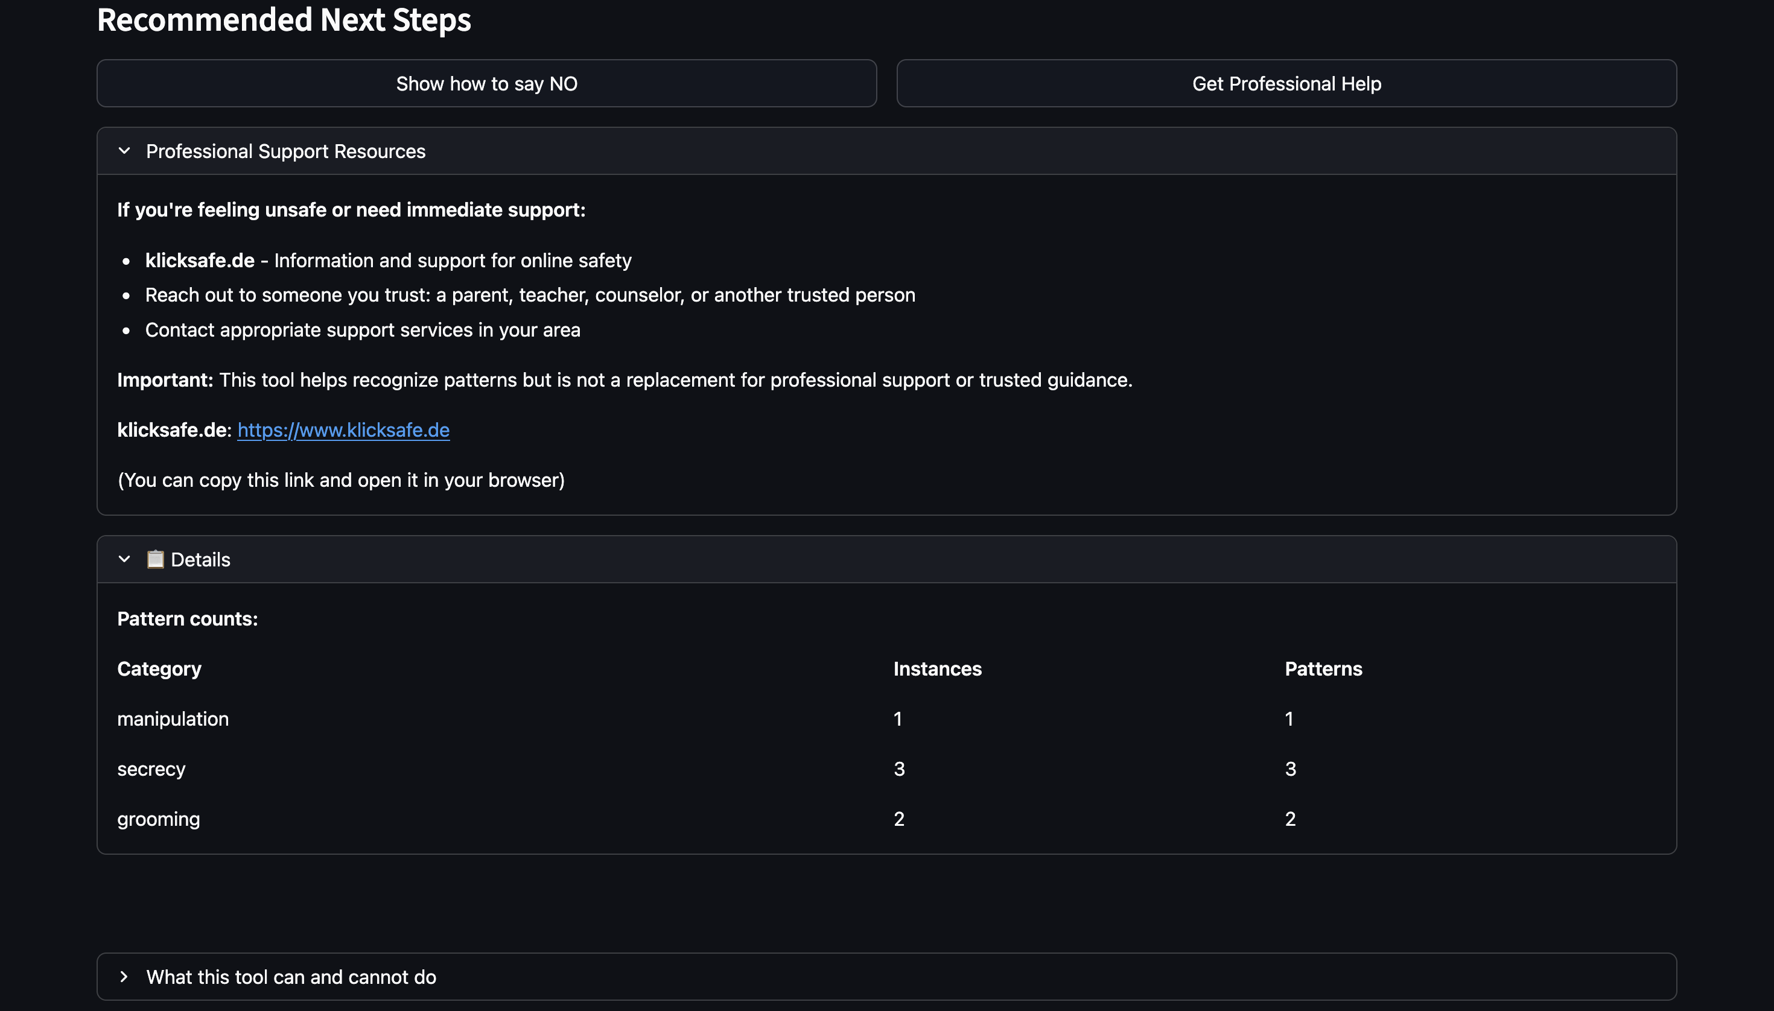Click the Instances value for secrecy
The height and width of the screenshot is (1011, 1774).
(899, 769)
